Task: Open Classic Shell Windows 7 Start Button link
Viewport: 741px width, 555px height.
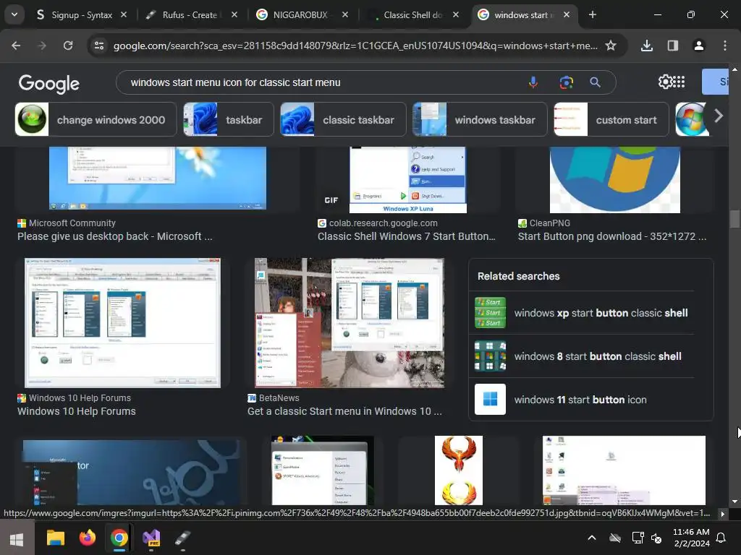Action: (x=407, y=236)
